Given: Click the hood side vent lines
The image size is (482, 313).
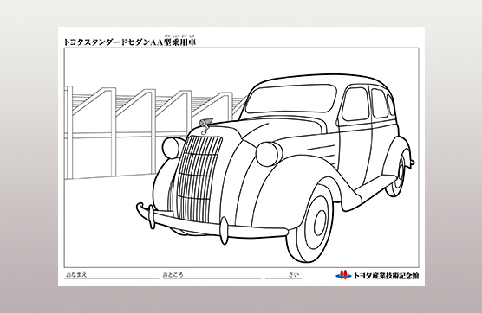Looking at the screenshot, I should click(321, 148).
